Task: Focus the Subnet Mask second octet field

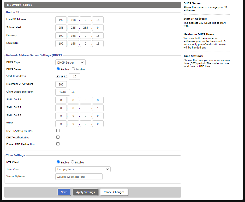Action: 73,28
